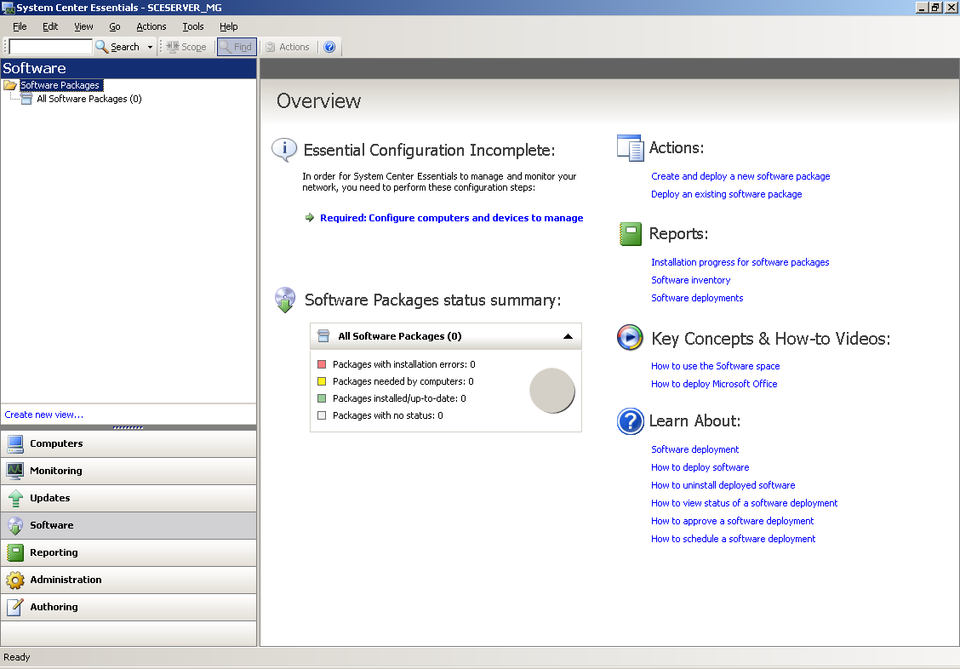Click the green installed/up-to-date swatch
The height and width of the screenshot is (669, 960).
322,398
